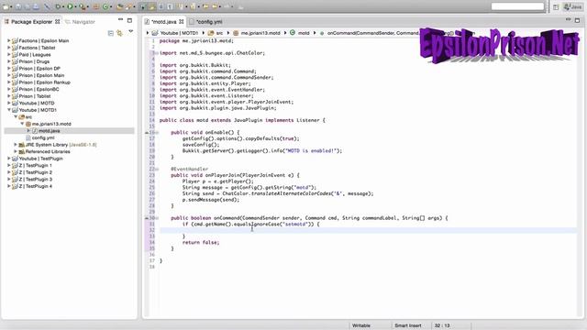Open the dropdown arrow beside the Debug icon
Viewport: 587px width, 330px height.
pos(63,6)
